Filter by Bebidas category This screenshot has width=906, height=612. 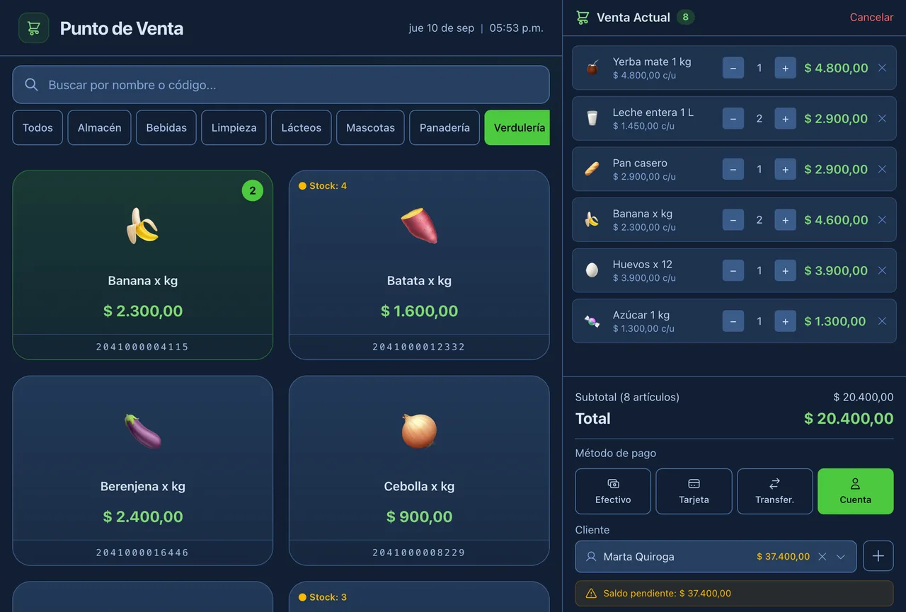coord(166,127)
